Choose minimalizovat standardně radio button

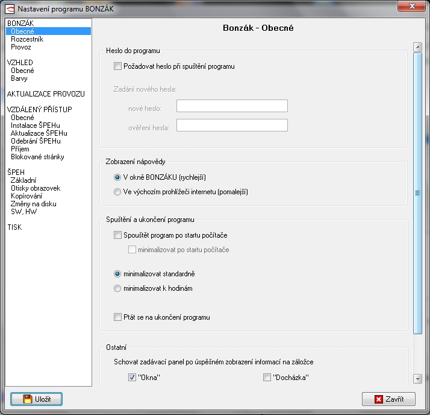tap(117, 274)
